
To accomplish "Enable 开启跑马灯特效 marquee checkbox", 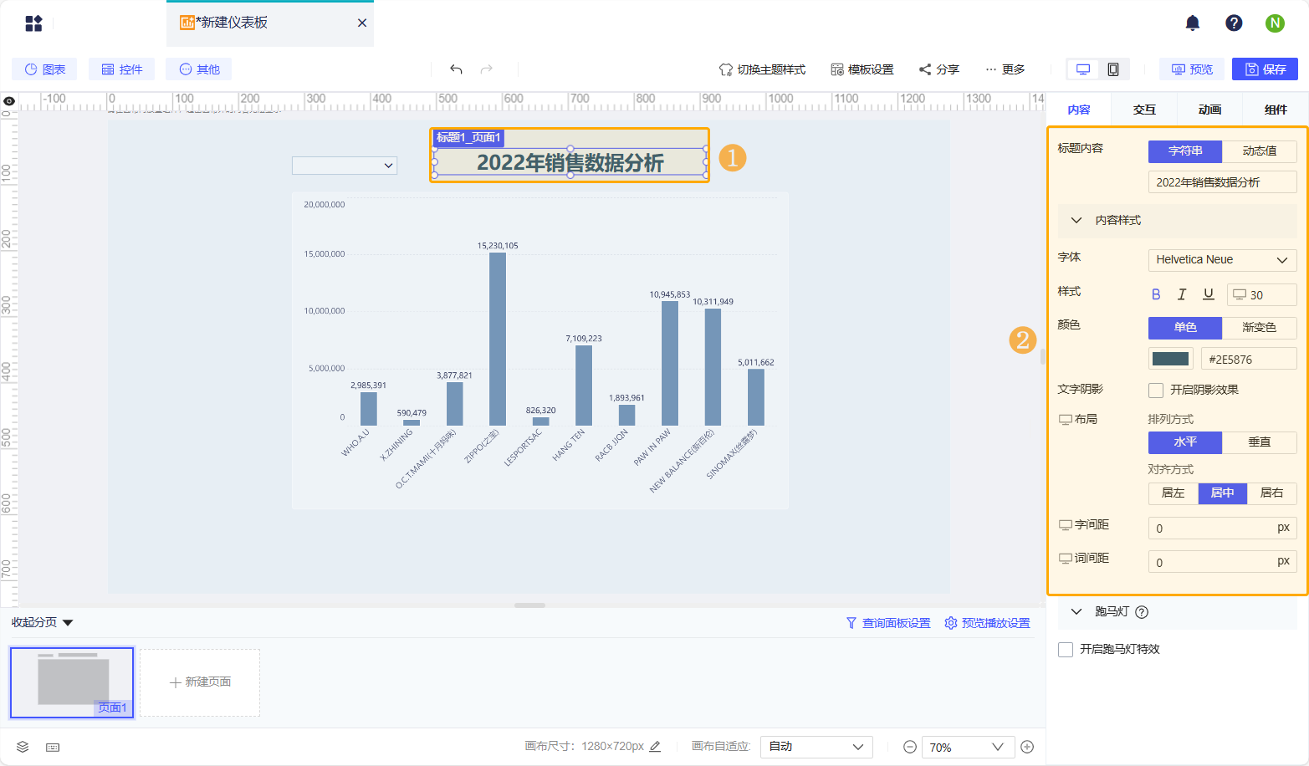I will coord(1066,650).
